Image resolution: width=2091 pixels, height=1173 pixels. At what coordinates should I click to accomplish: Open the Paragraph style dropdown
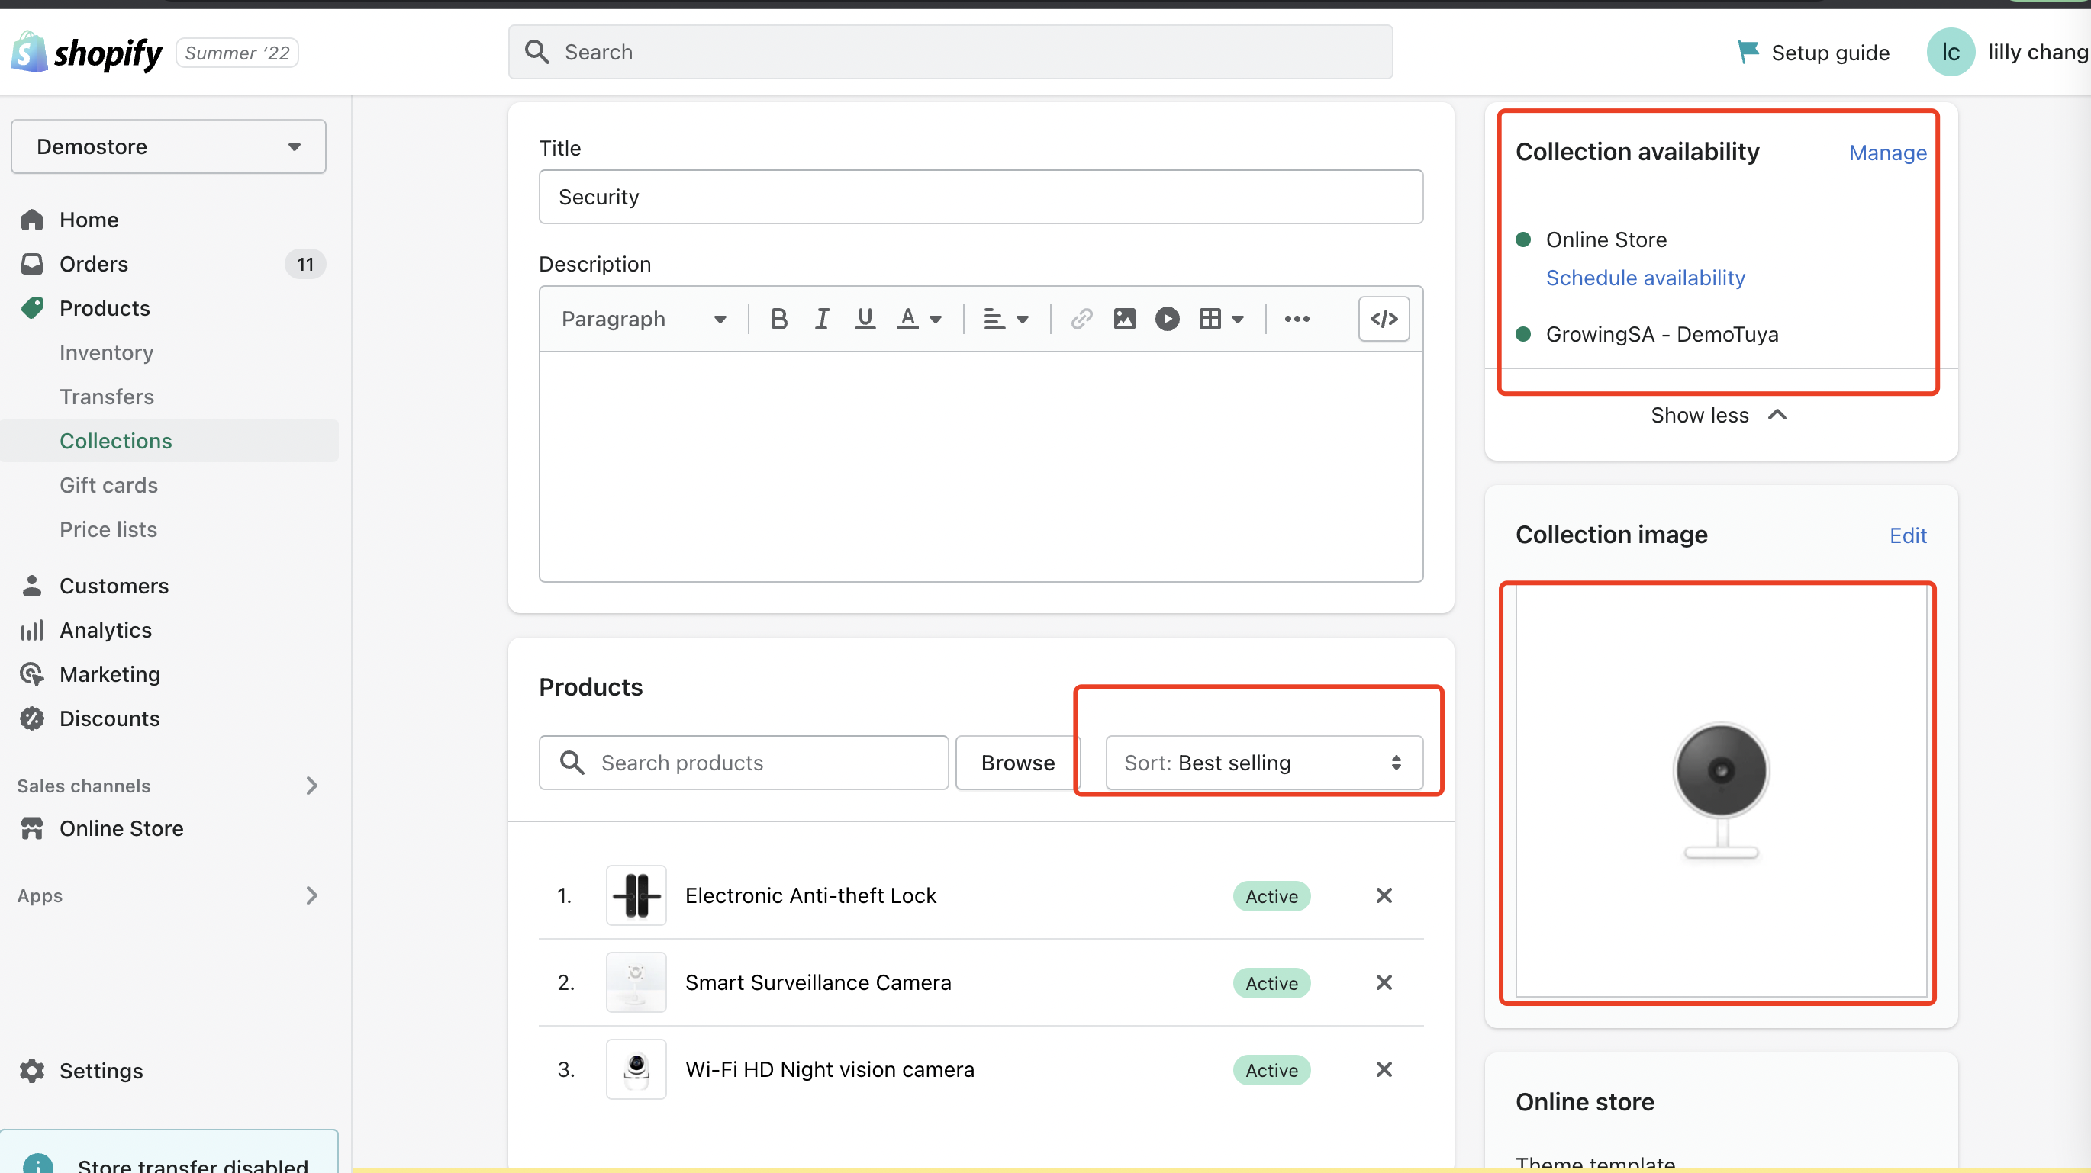coord(643,319)
